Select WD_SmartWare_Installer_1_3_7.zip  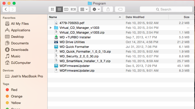(x=85, y=61)
